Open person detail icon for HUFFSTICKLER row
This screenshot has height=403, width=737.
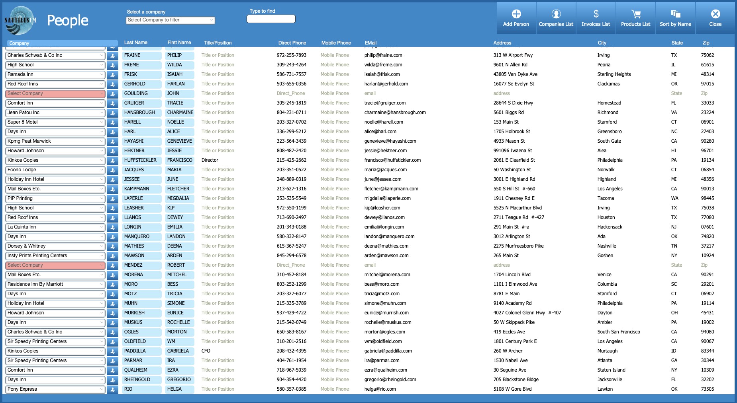(x=112, y=161)
